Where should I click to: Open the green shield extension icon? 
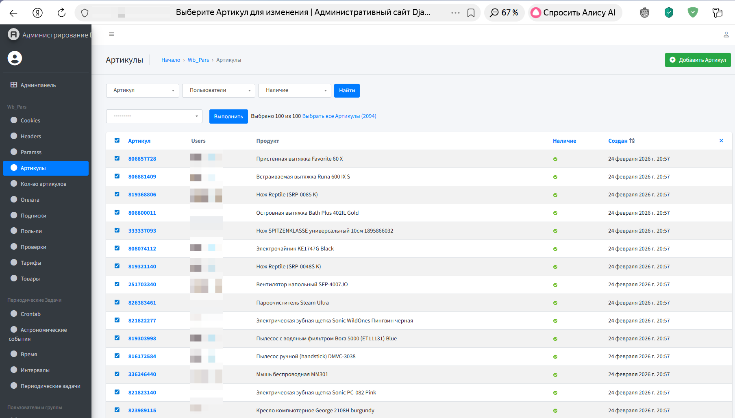click(693, 13)
